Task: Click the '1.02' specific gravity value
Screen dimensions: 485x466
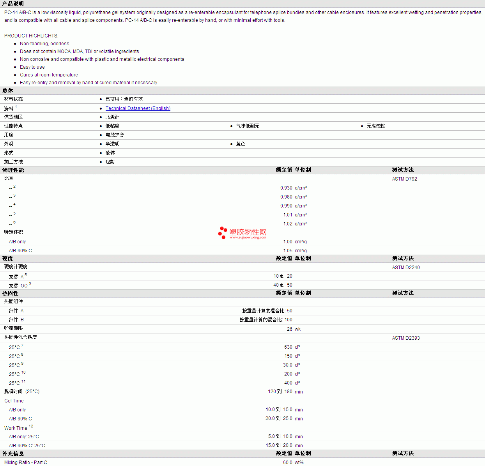Action: click(x=288, y=224)
